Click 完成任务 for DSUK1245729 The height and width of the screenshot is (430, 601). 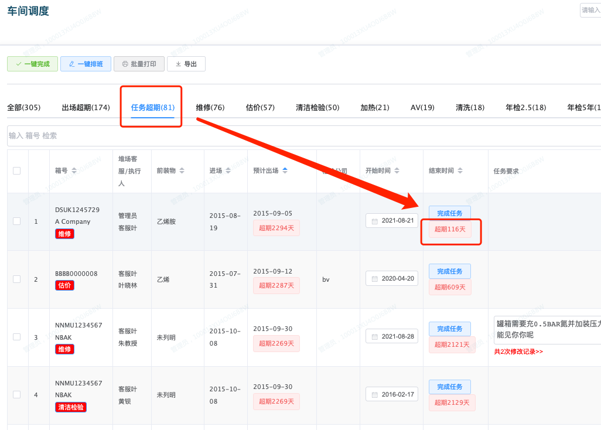pyautogui.click(x=450, y=213)
